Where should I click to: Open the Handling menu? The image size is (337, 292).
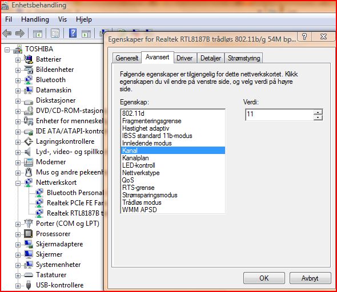tap(35, 19)
